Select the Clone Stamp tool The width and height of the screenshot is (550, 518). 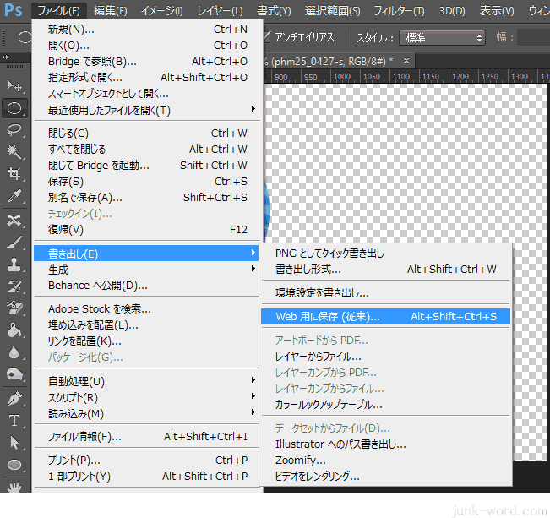[14, 264]
